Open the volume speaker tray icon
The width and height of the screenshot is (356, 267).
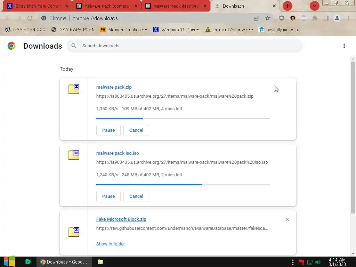(318, 262)
